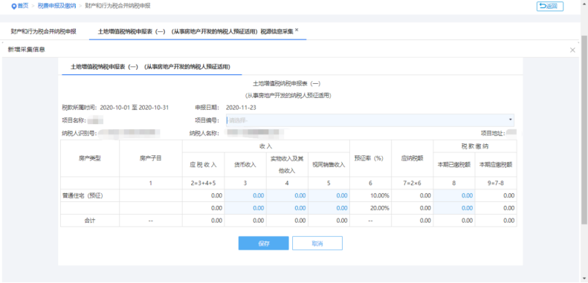Click 视同销售收入 field in 20.00% row
Image resolution: width=588 pixels, height=283 pixels.
pos(329,208)
